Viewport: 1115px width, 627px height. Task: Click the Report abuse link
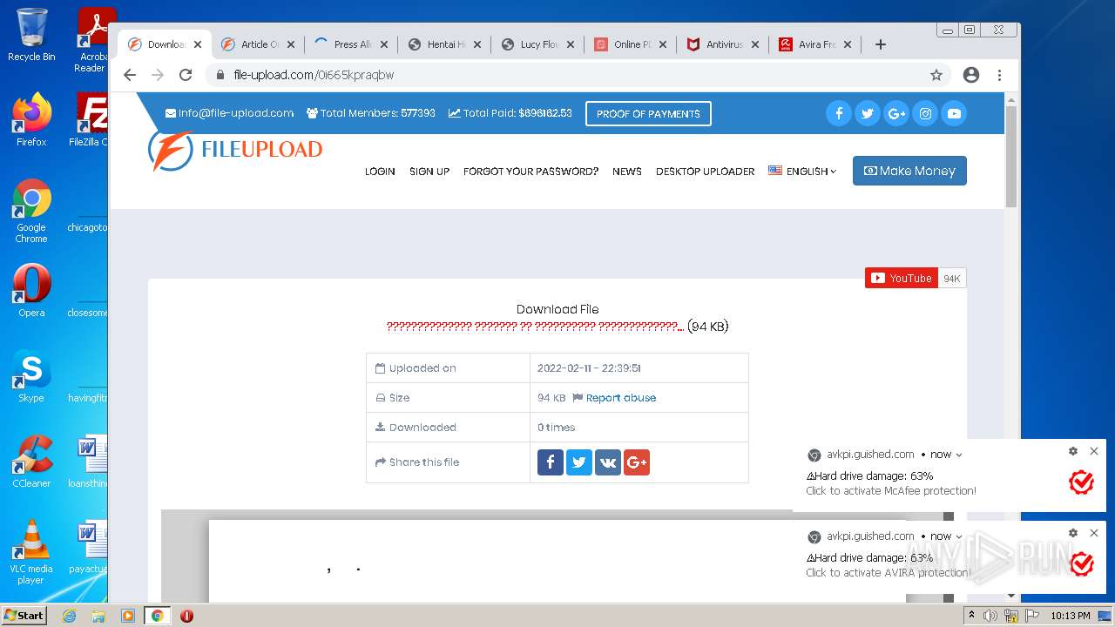tap(621, 398)
